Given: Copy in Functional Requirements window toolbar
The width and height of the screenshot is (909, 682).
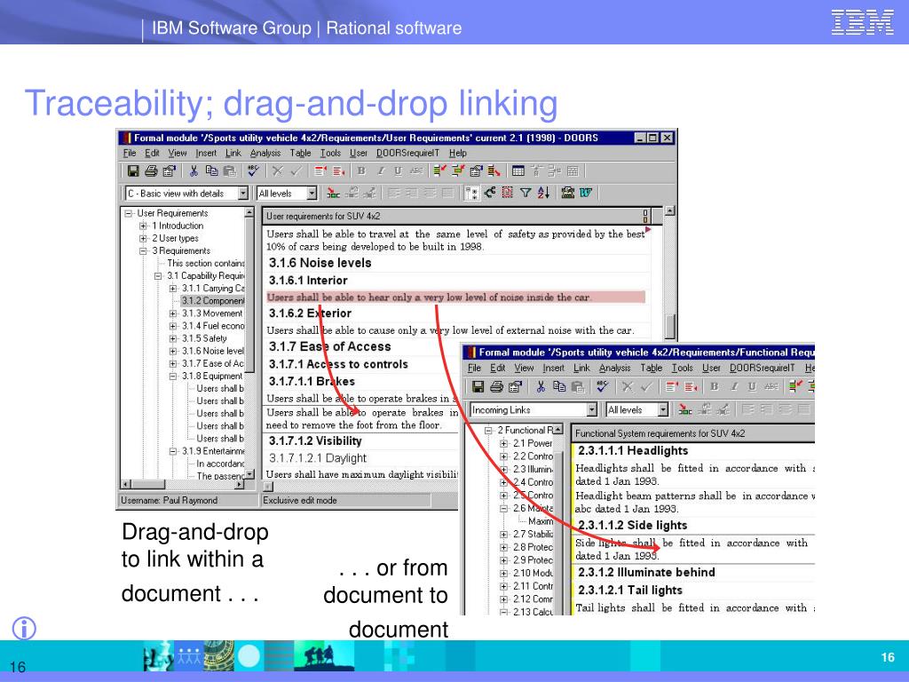Looking at the screenshot, I should (559, 387).
